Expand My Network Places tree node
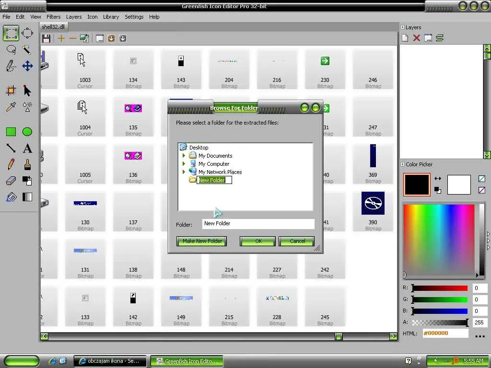The width and height of the screenshot is (491, 368). pyautogui.click(x=184, y=172)
